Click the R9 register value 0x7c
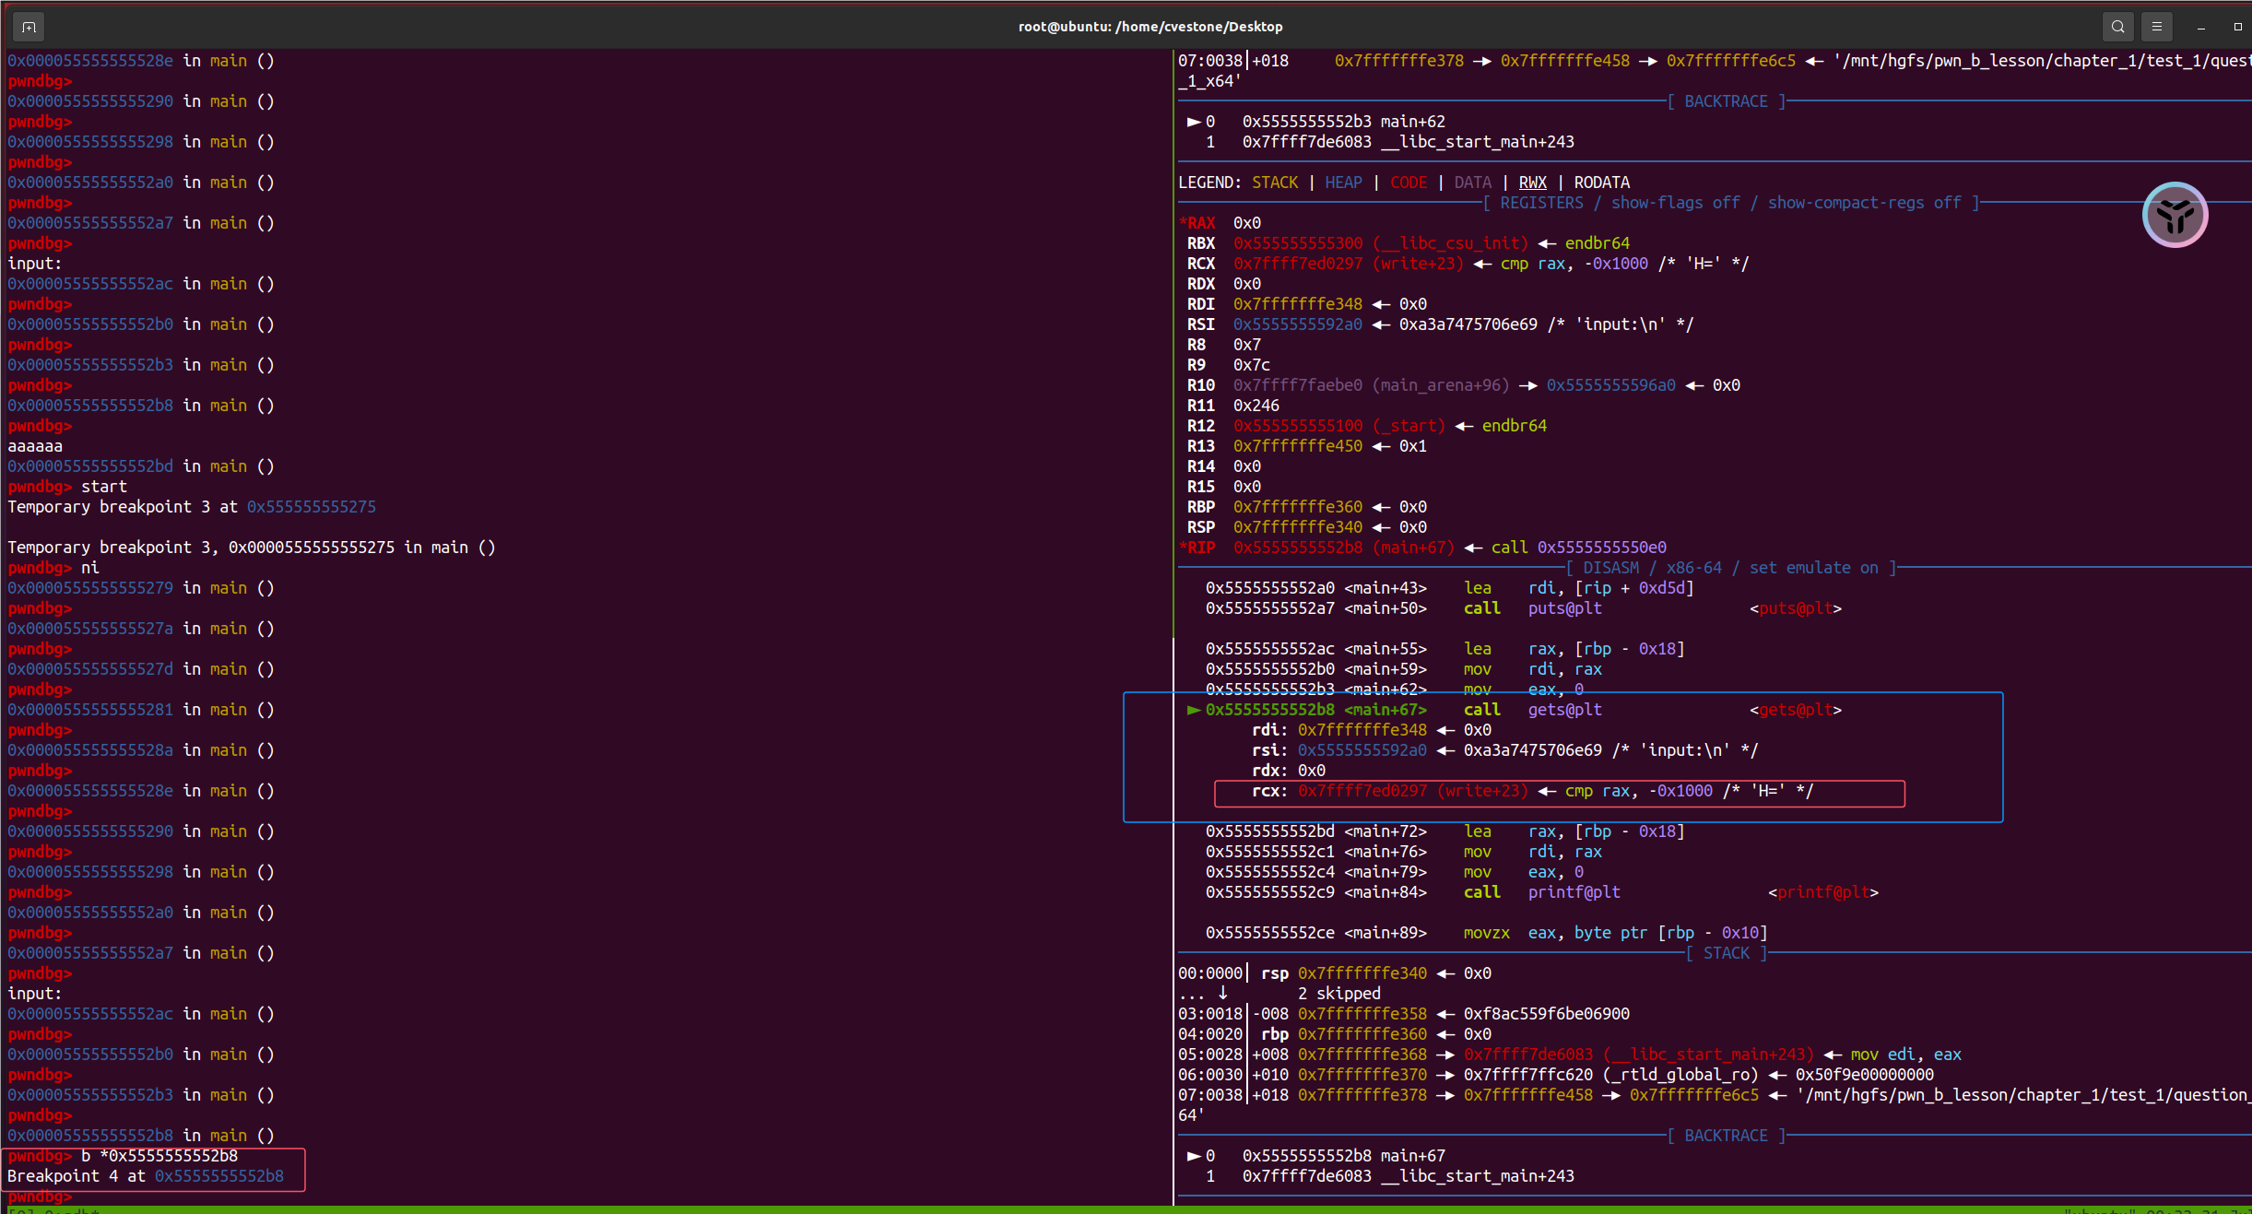Screen dimensions: 2252x1214 pyautogui.click(x=1251, y=365)
